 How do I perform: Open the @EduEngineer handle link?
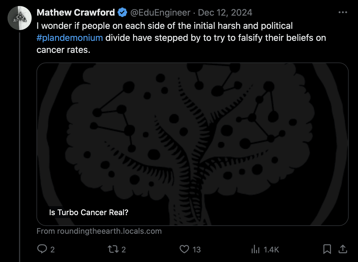pyautogui.click(x=160, y=13)
